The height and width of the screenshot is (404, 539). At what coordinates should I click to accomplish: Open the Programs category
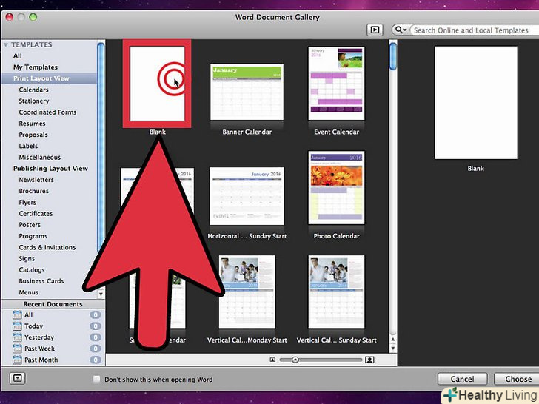coord(33,236)
